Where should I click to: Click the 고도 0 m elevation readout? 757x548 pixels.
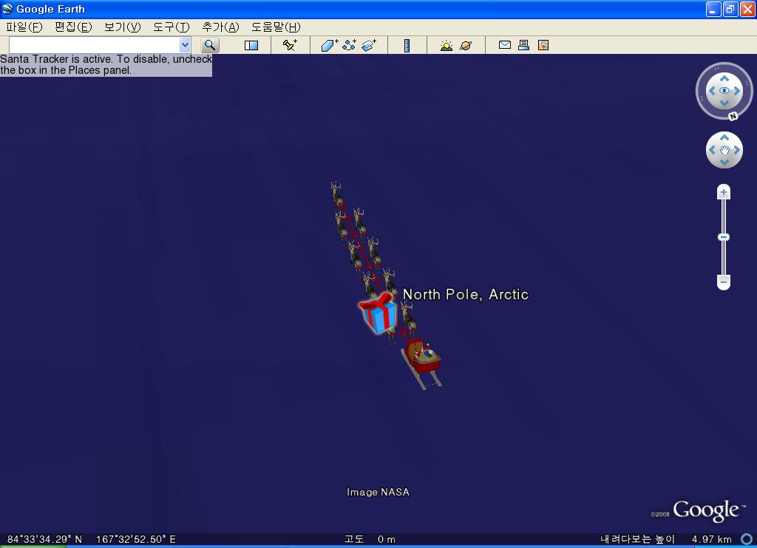point(370,539)
